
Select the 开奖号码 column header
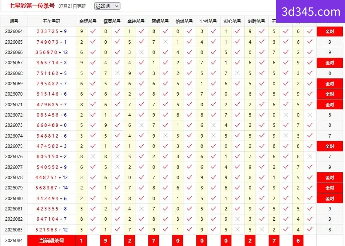click(51, 21)
